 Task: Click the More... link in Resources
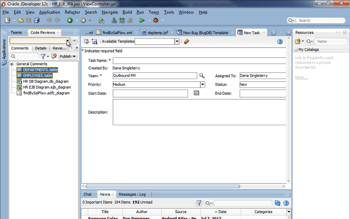[x=301, y=77]
